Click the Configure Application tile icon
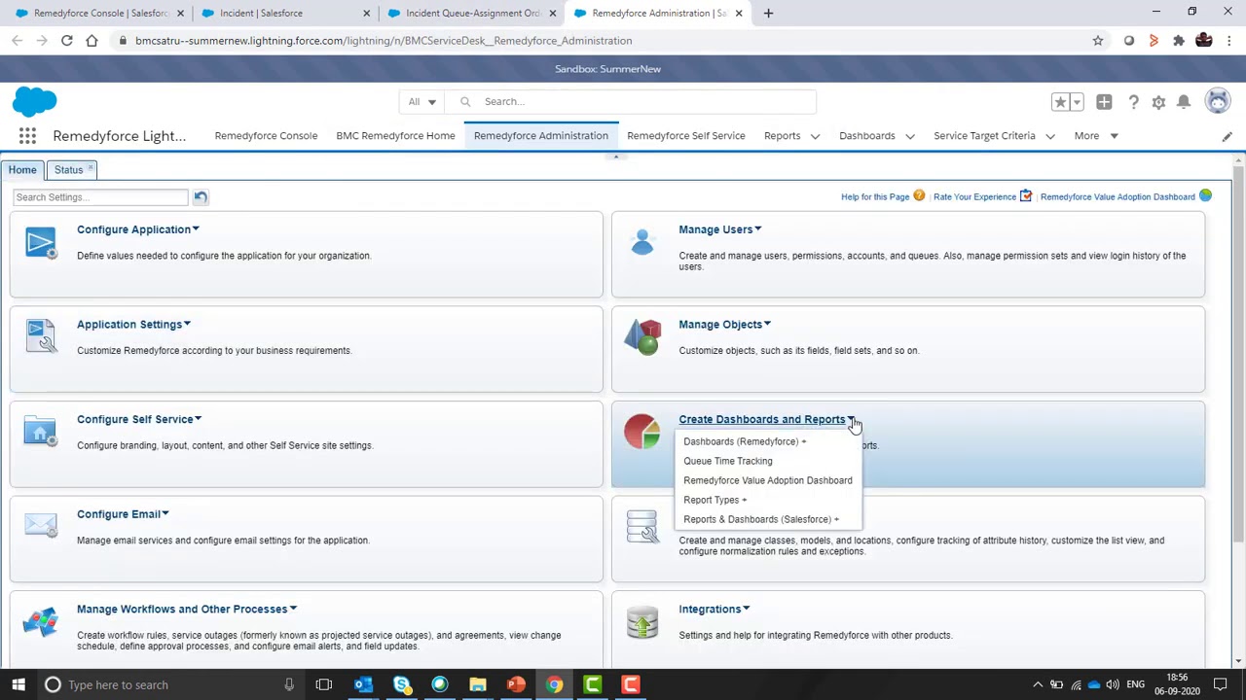 tap(41, 243)
